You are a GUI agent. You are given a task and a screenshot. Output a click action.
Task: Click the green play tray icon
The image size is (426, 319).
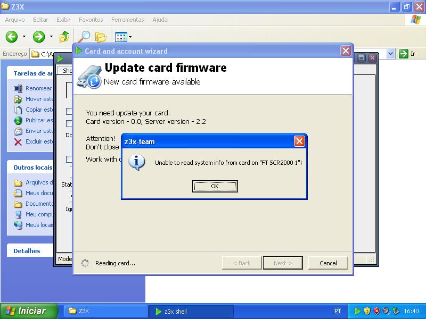coord(357,311)
